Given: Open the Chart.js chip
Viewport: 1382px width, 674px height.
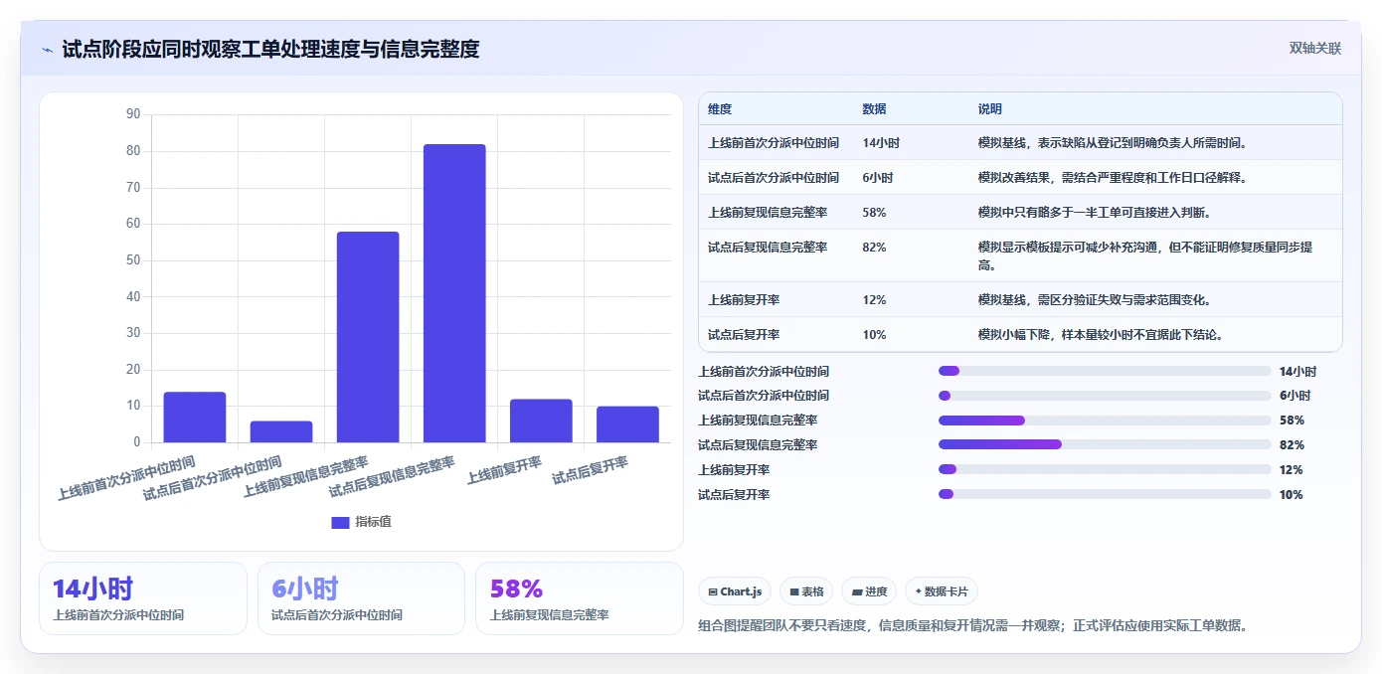Looking at the screenshot, I should (735, 591).
